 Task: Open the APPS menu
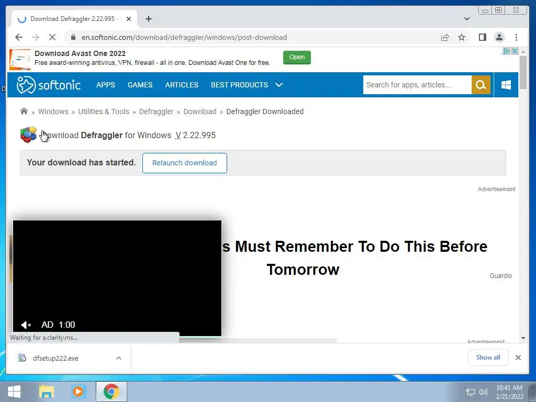(x=106, y=85)
